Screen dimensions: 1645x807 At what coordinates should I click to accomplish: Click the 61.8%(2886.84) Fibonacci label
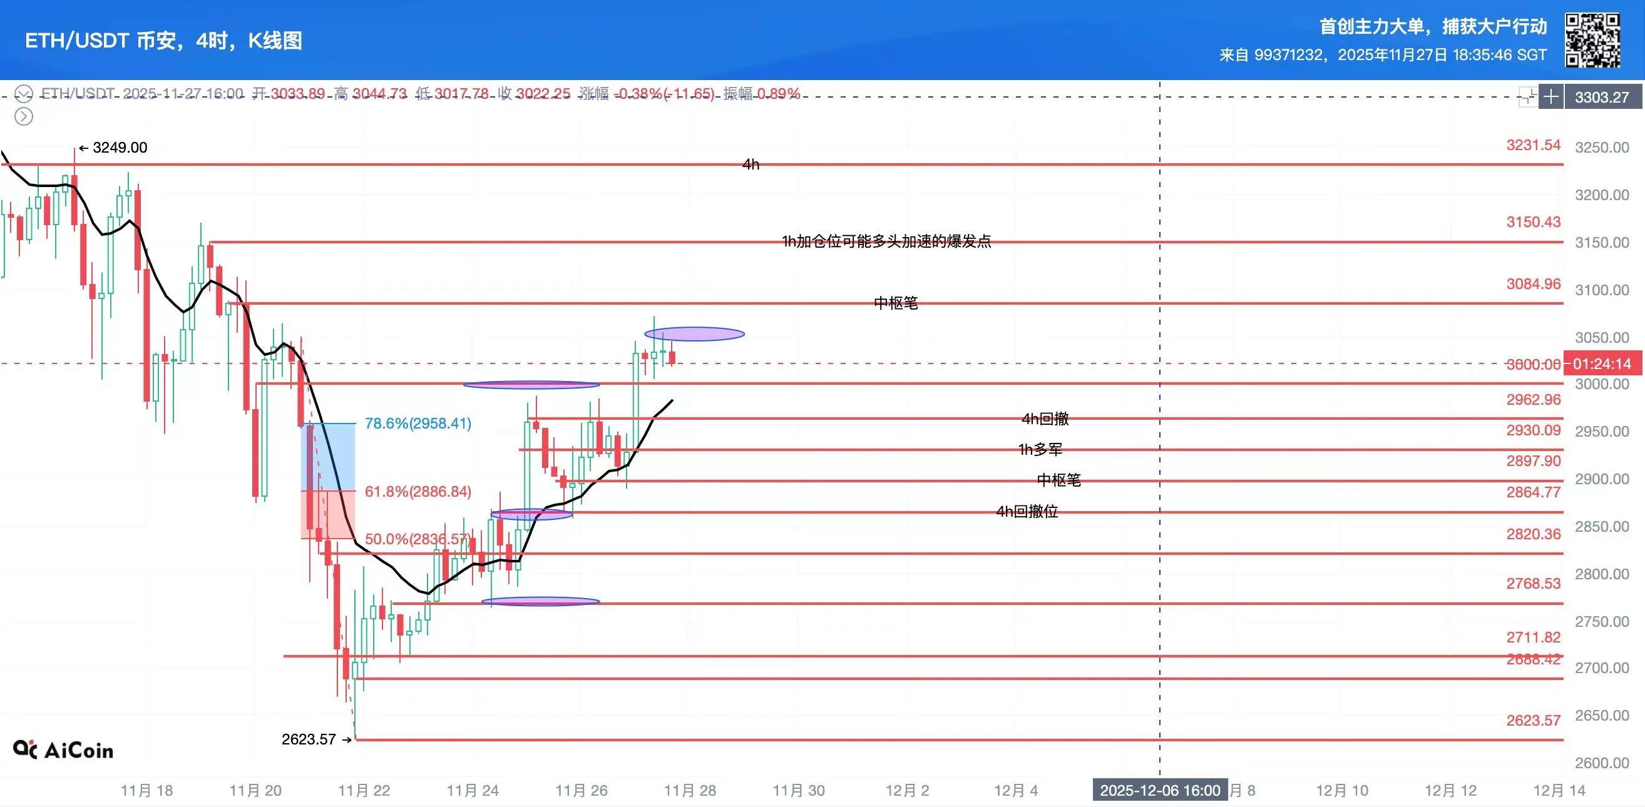pyautogui.click(x=418, y=492)
